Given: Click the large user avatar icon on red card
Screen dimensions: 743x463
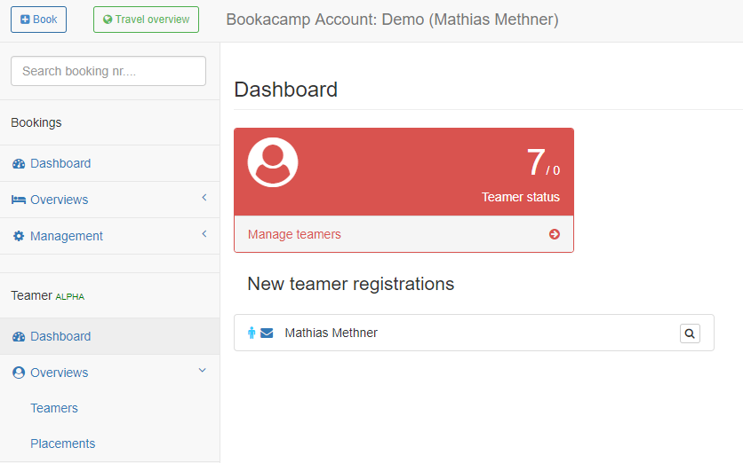Looking at the screenshot, I should pos(273,162).
